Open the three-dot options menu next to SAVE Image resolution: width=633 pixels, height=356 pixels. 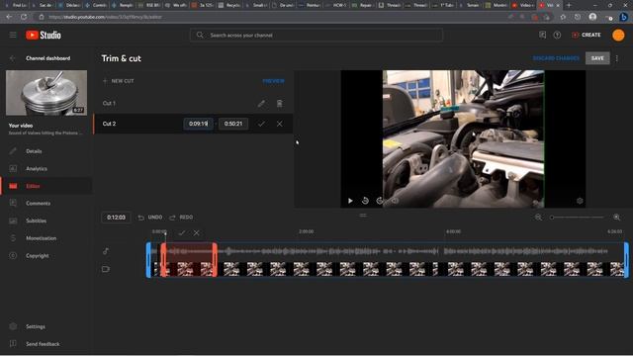tap(617, 58)
